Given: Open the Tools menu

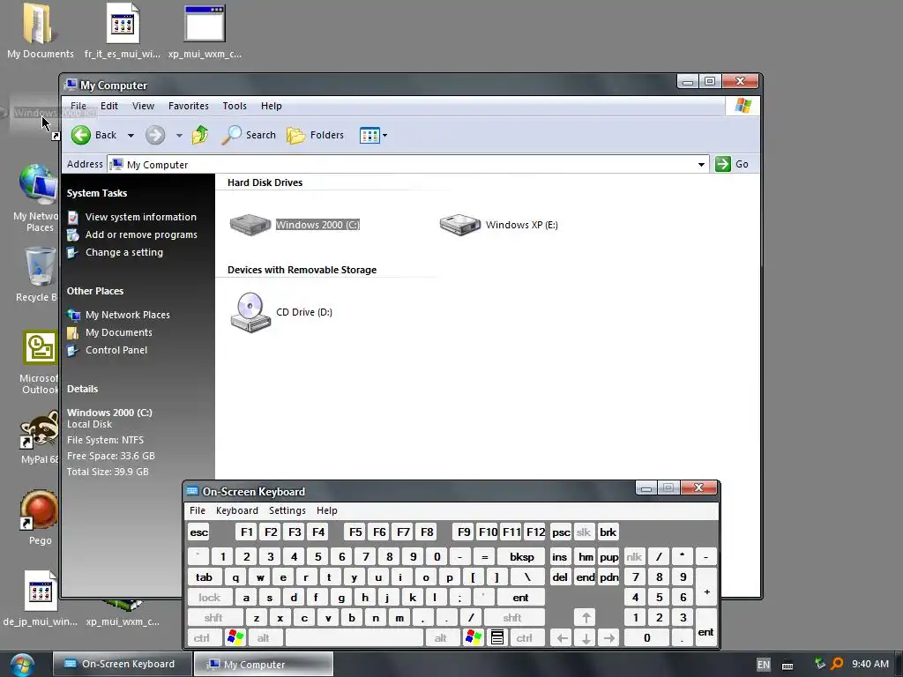Looking at the screenshot, I should [235, 106].
